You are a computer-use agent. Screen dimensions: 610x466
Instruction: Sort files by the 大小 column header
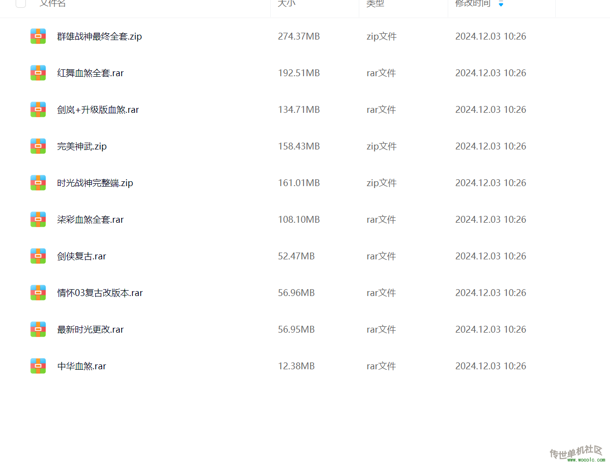point(286,3)
